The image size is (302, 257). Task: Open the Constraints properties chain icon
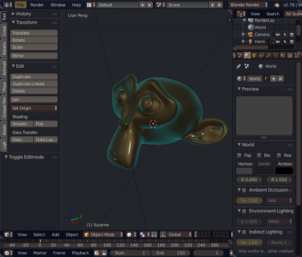[x=261, y=55]
